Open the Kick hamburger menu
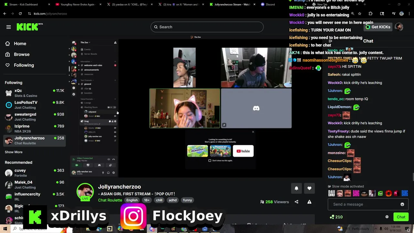The image size is (414, 233). coord(8,27)
